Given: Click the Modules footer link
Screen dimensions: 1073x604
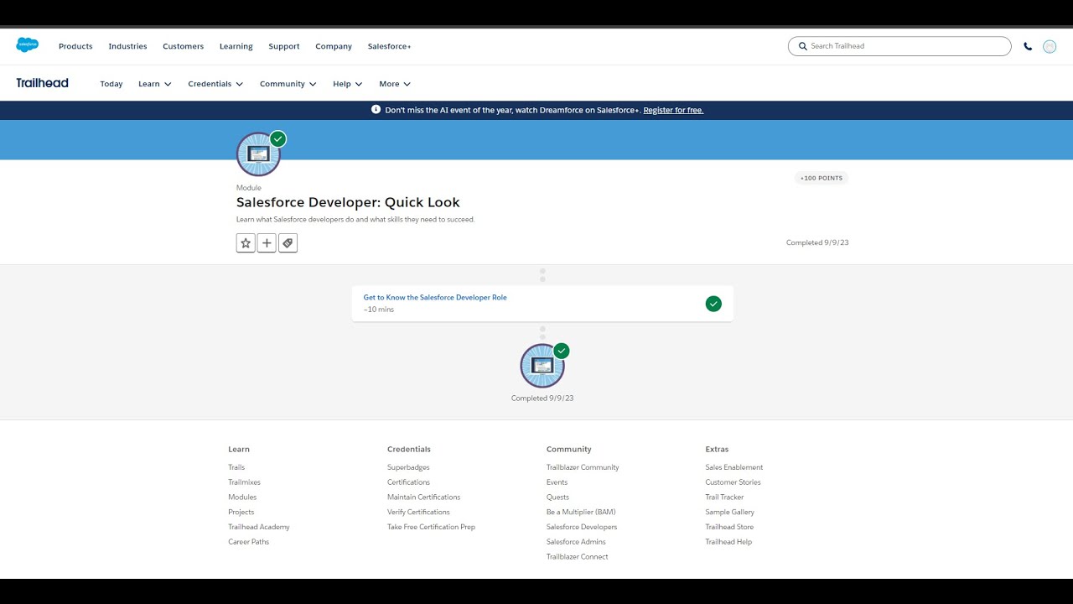Looking at the screenshot, I should click(242, 497).
